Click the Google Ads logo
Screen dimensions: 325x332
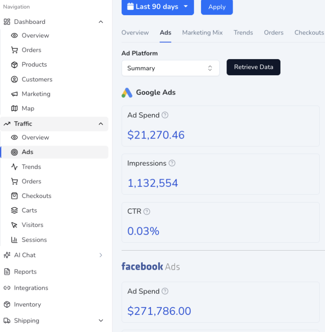click(x=127, y=92)
